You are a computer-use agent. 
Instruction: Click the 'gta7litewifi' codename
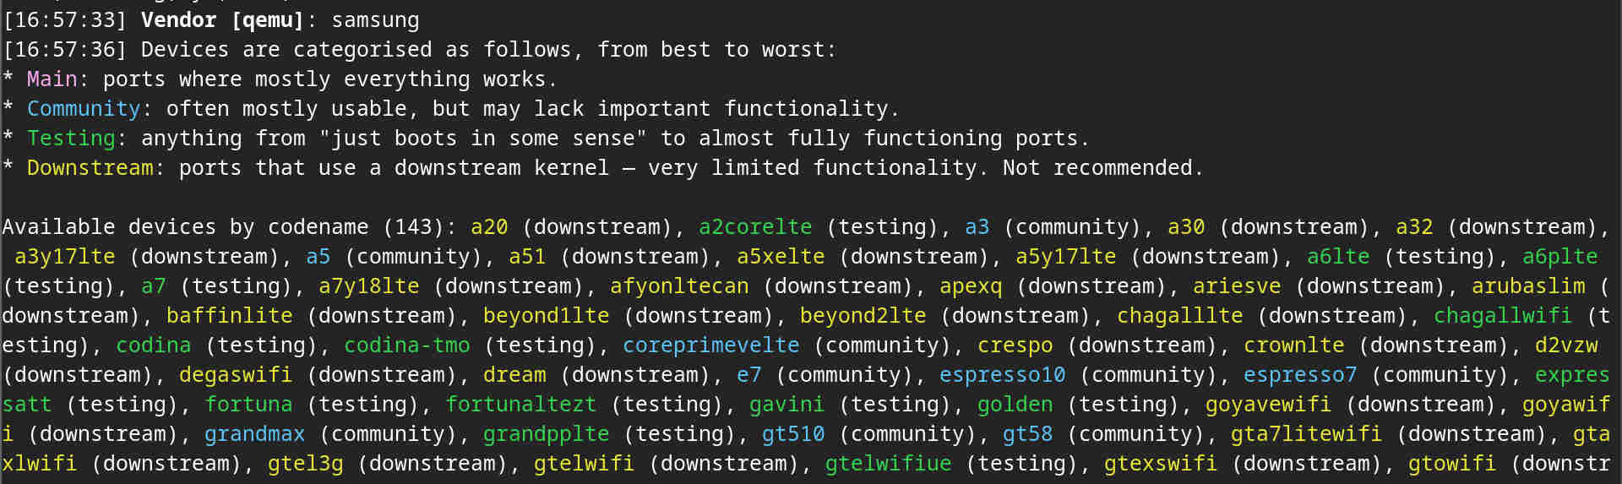pyautogui.click(x=1306, y=434)
